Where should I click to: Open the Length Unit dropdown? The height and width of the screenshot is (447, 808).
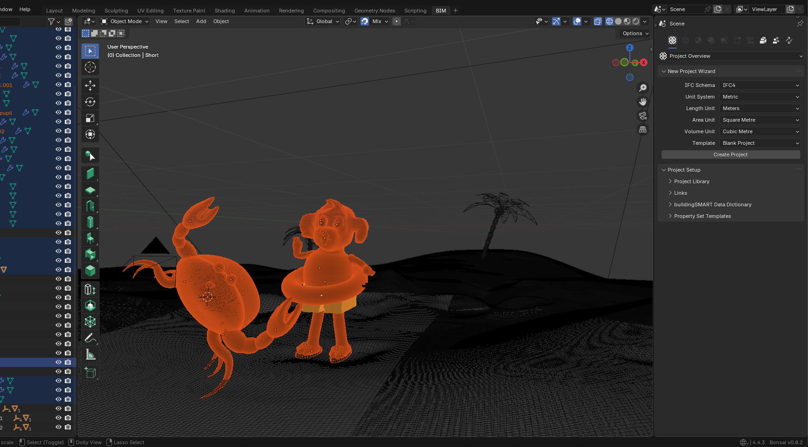760,108
